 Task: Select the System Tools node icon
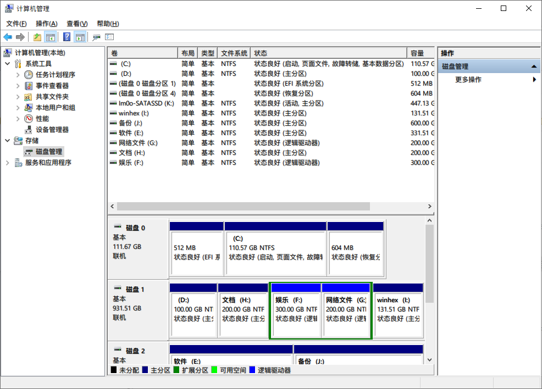(18, 64)
